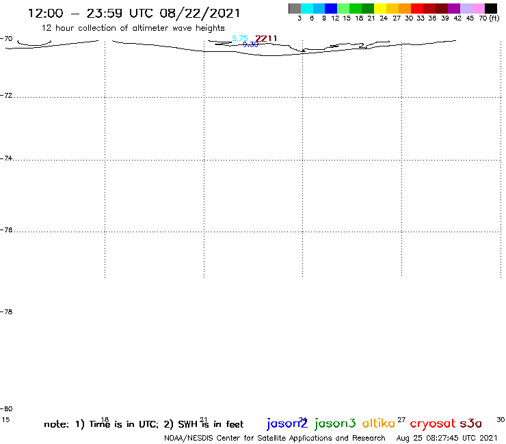Select subtitle "12 hour collection of altimeter wave heights"
Screen dimensions: 506x444
tap(133, 28)
